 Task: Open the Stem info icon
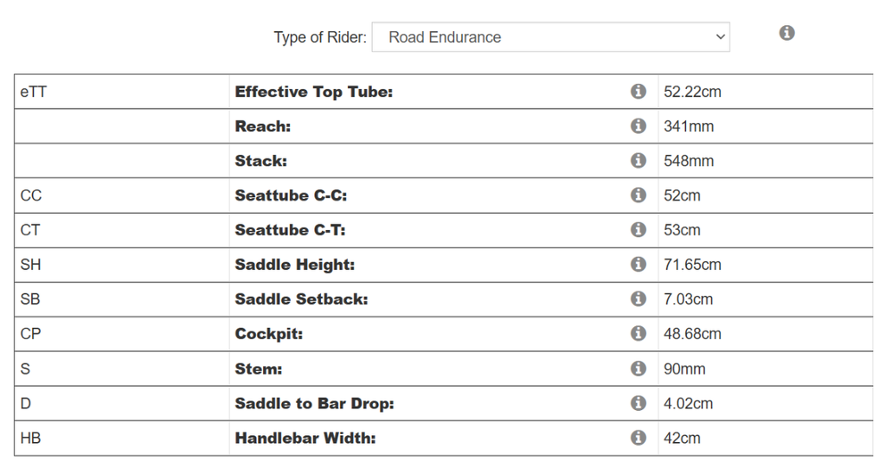pyautogui.click(x=639, y=368)
